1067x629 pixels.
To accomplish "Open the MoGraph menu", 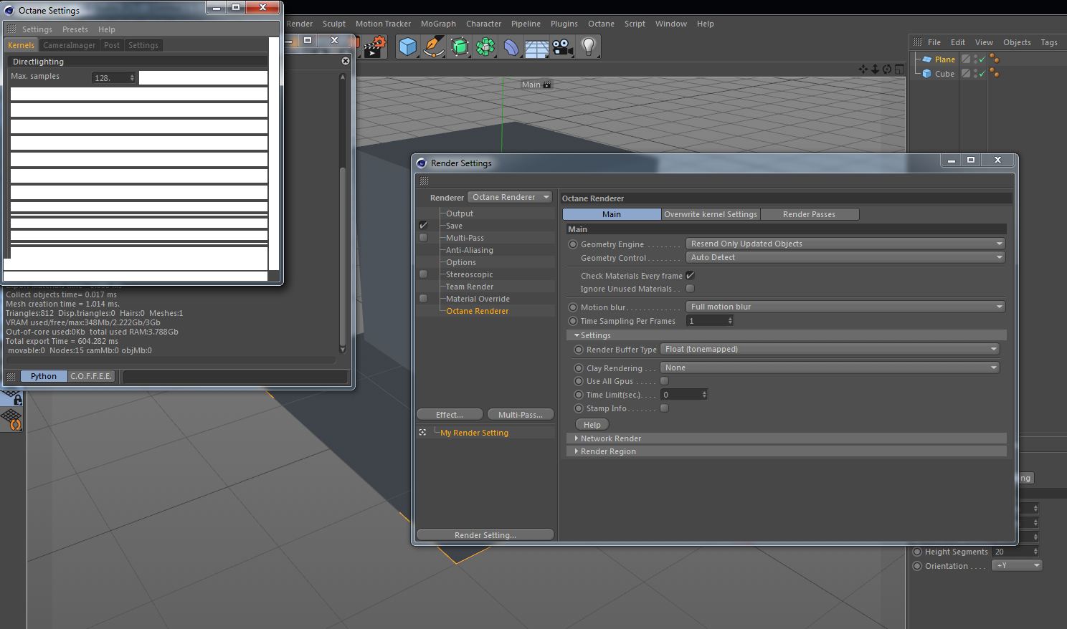I will tap(437, 24).
